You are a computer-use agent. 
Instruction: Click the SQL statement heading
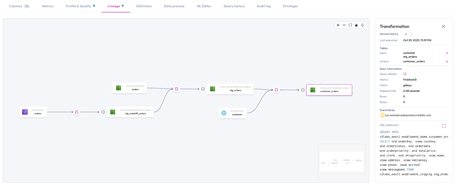pyautogui.click(x=389, y=125)
